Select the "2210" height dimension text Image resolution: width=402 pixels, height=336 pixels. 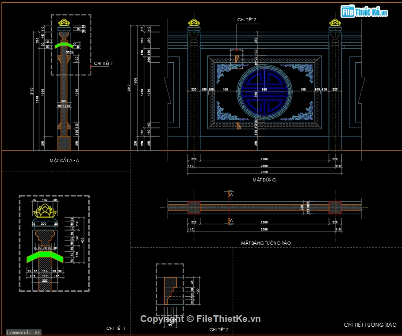[x=129, y=88]
